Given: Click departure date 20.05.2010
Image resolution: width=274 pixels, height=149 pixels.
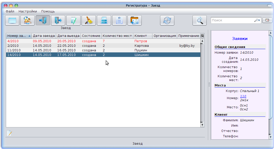Looking at the screenshot, I should pyautogui.click(x=67, y=41).
